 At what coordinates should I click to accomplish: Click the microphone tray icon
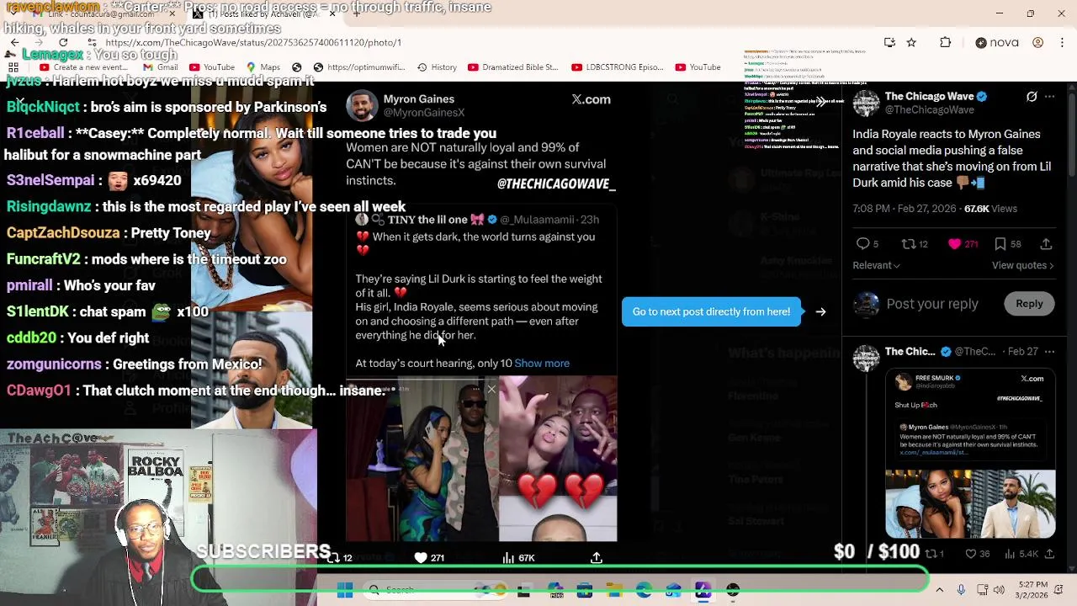pos(961,591)
